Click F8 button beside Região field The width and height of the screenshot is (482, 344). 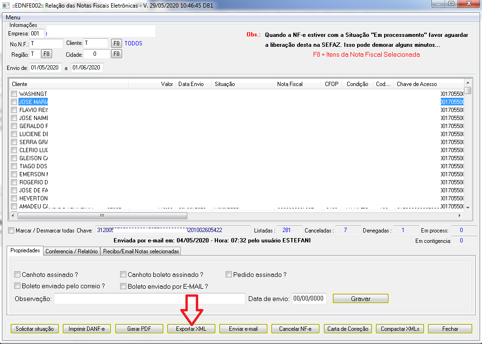point(47,54)
